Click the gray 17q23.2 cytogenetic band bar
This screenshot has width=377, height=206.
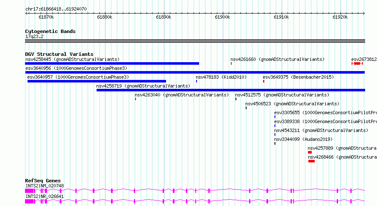point(195,41)
